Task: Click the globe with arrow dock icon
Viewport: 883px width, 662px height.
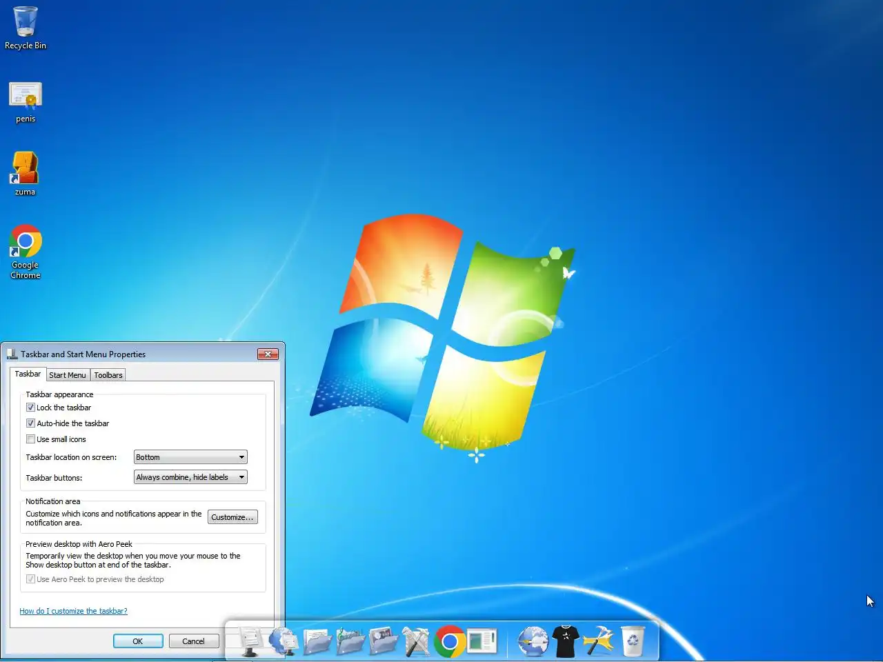Action: [x=533, y=641]
